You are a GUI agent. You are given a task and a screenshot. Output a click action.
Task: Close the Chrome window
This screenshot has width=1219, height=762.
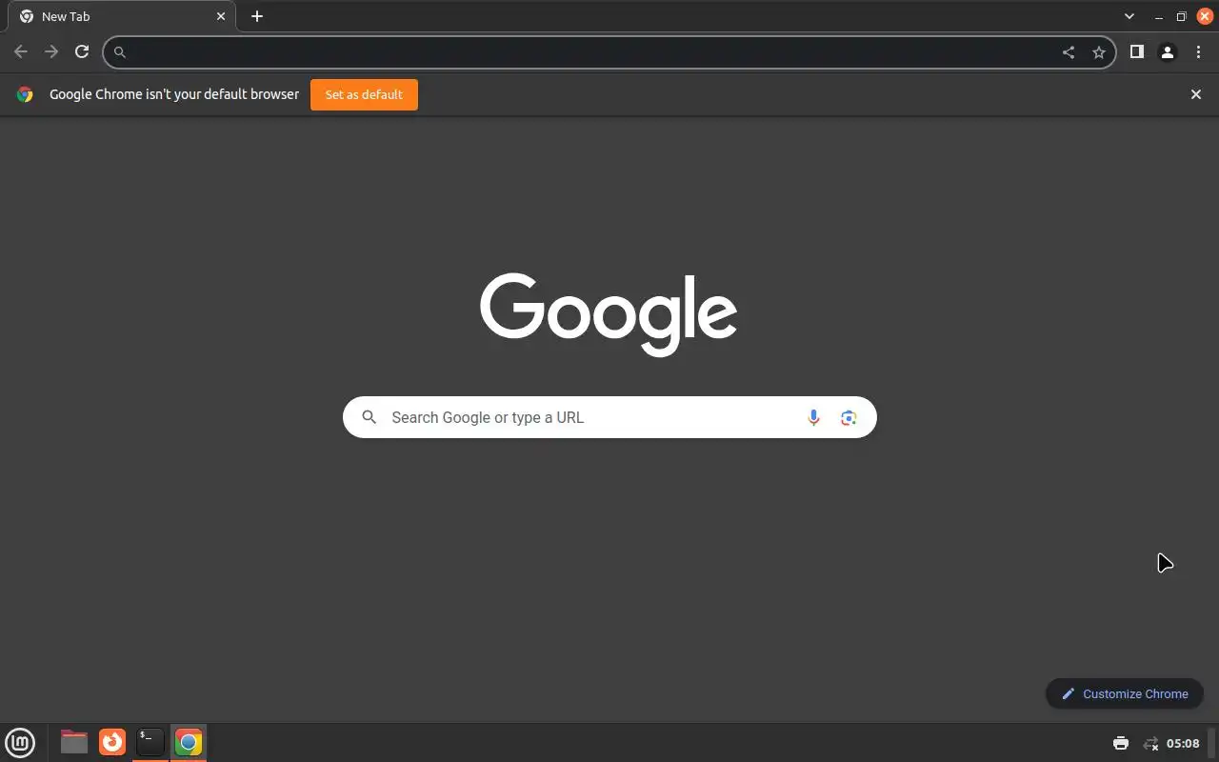pyautogui.click(x=1205, y=16)
